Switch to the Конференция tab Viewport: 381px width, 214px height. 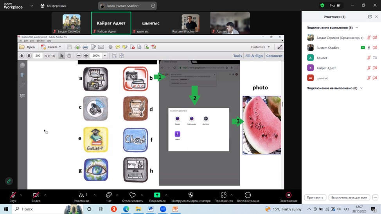click(x=53, y=6)
